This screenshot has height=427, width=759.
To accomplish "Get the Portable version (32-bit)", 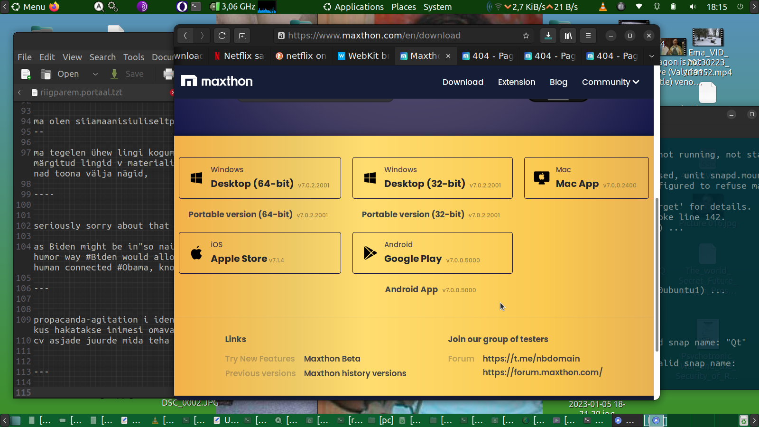I will 431,214.
